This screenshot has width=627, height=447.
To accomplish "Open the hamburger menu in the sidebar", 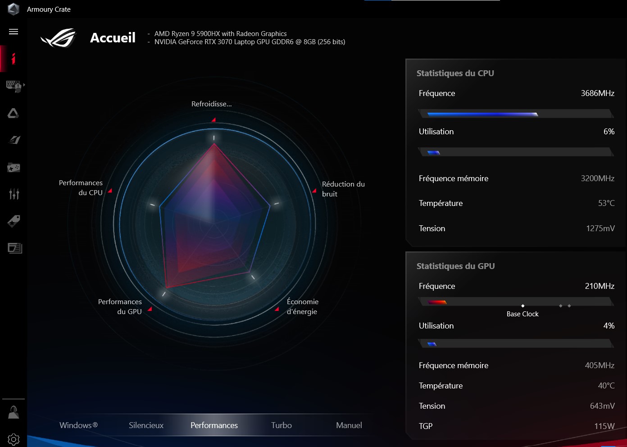I will coord(14,32).
